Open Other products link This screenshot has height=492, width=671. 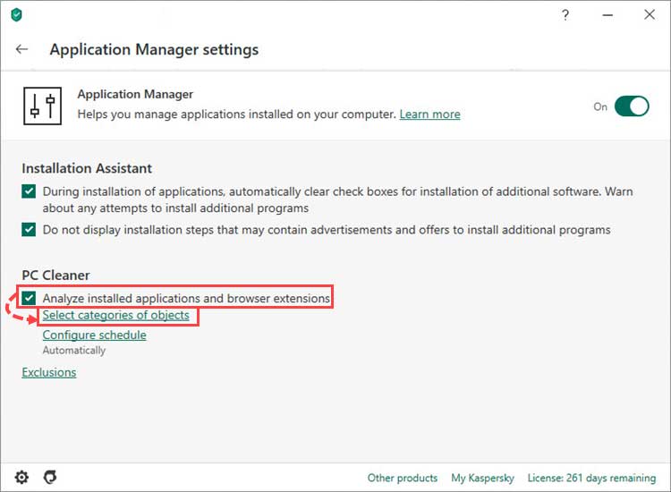[403, 478]
